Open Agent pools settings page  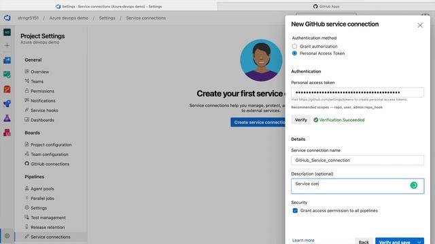point(42,188)
